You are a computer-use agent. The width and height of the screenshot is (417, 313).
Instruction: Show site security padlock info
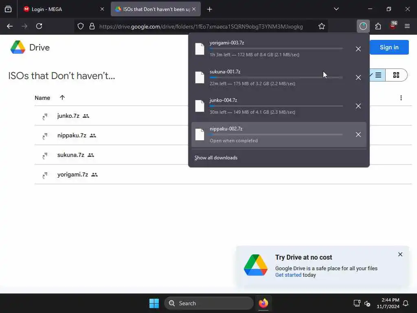coord(92,26)
